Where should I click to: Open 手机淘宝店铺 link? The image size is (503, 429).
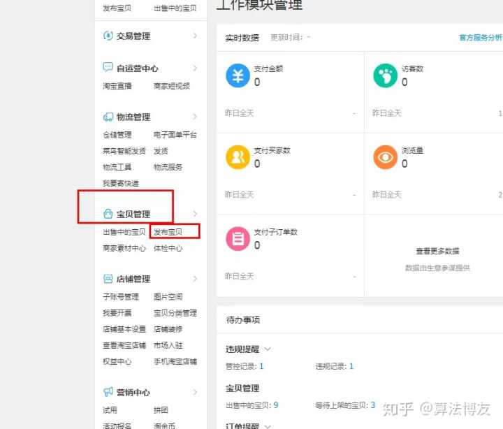(x=175, y=362)
